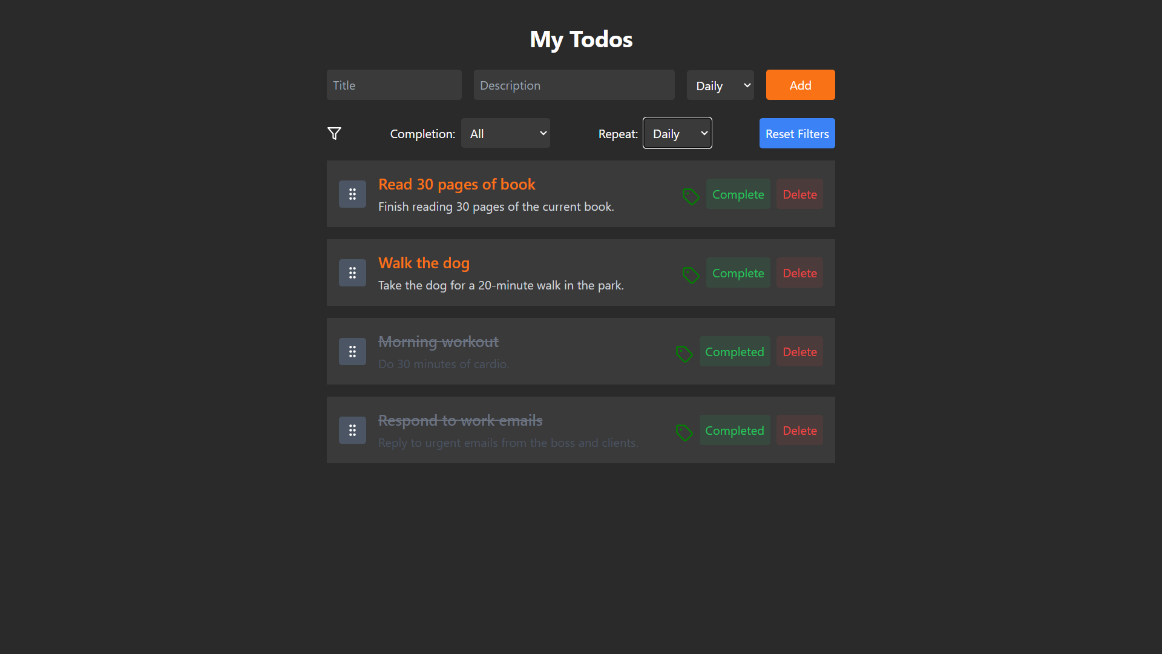Toggle Walk the dog to complete
This screenshot has width=1162, height=654.
(x=738, y=272)
